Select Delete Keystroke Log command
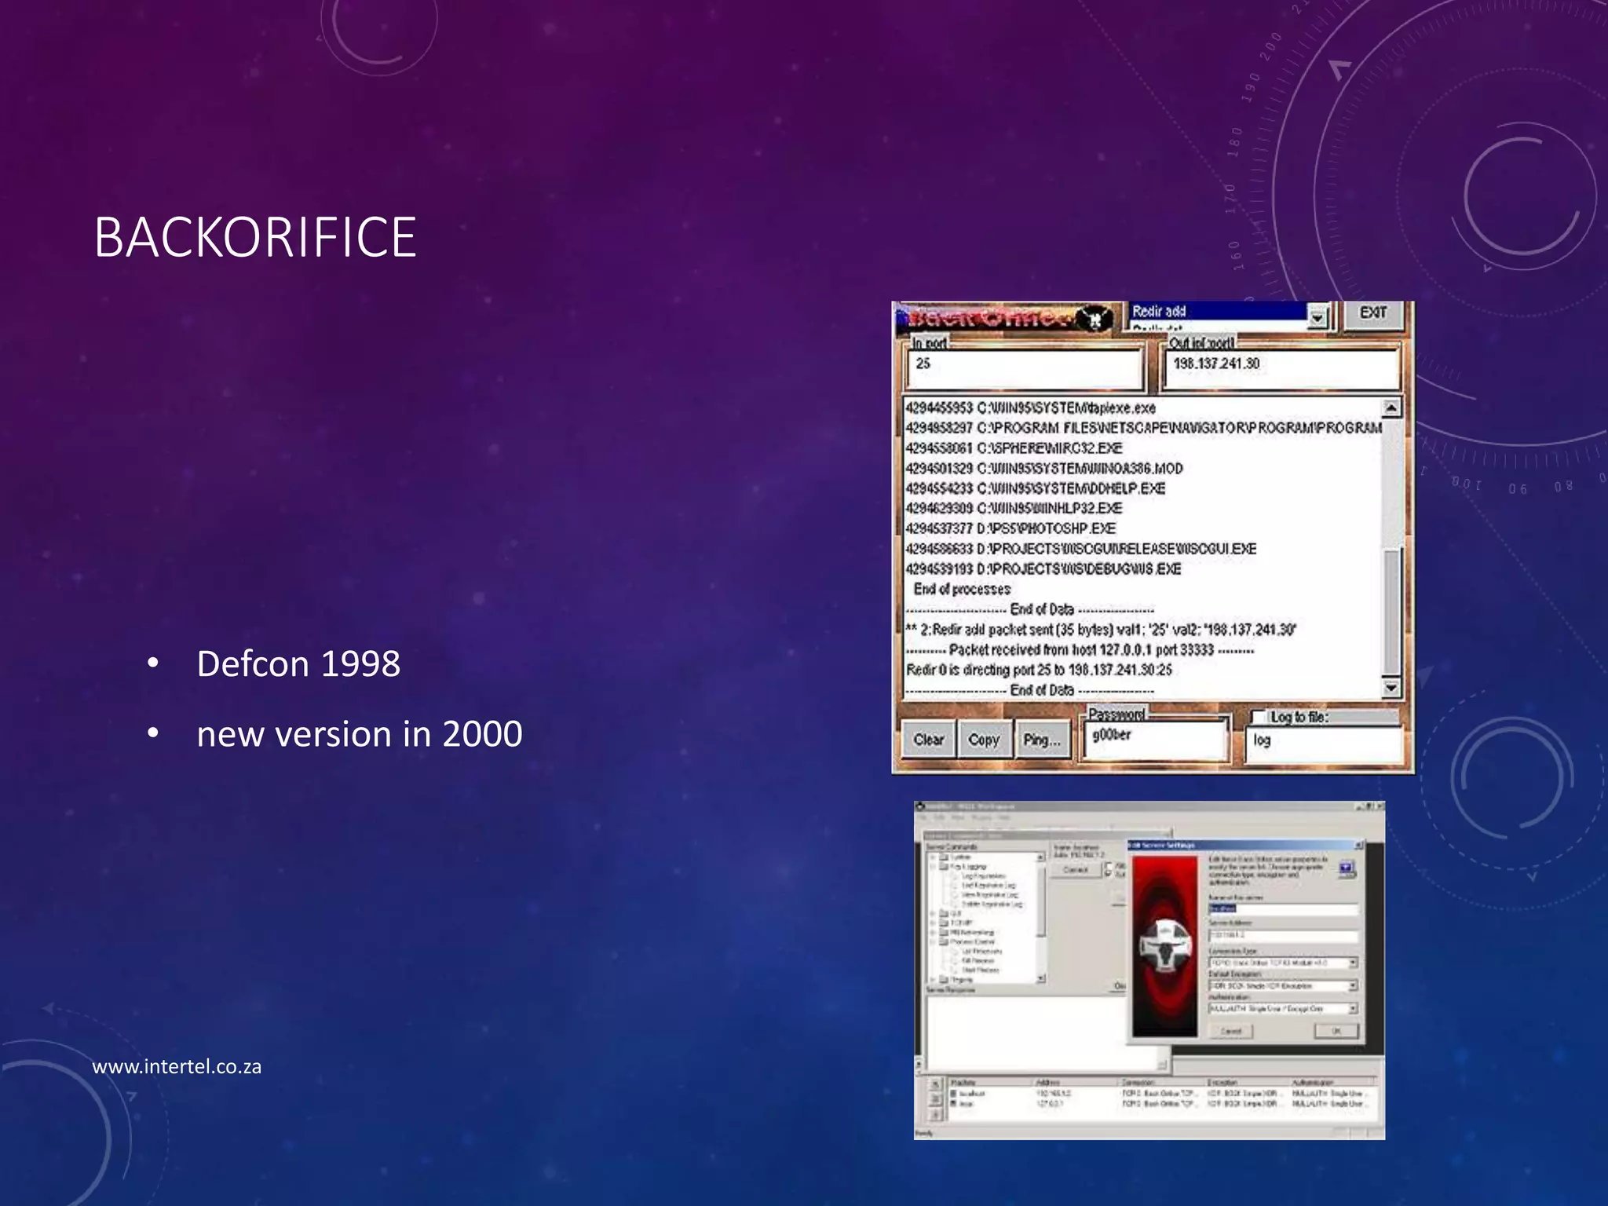Image resolution: width=1608 pixels, height=1206 pixels. [992, 904]
